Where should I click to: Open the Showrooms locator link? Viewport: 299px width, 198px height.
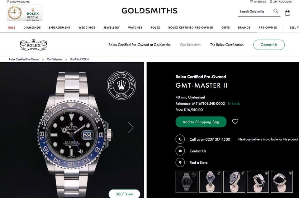pyautogui.click(x=18, y=2)
